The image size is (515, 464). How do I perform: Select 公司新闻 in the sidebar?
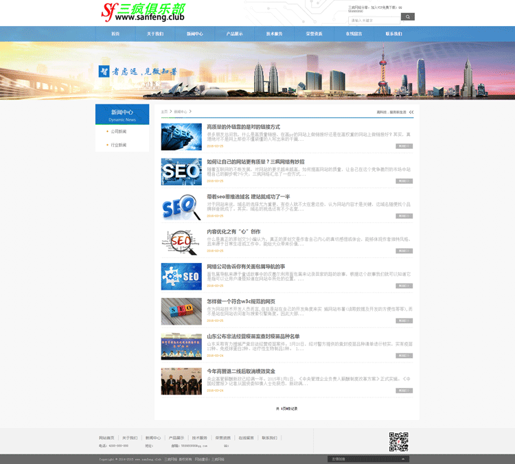pyautogui.click(x=119, y=131)
